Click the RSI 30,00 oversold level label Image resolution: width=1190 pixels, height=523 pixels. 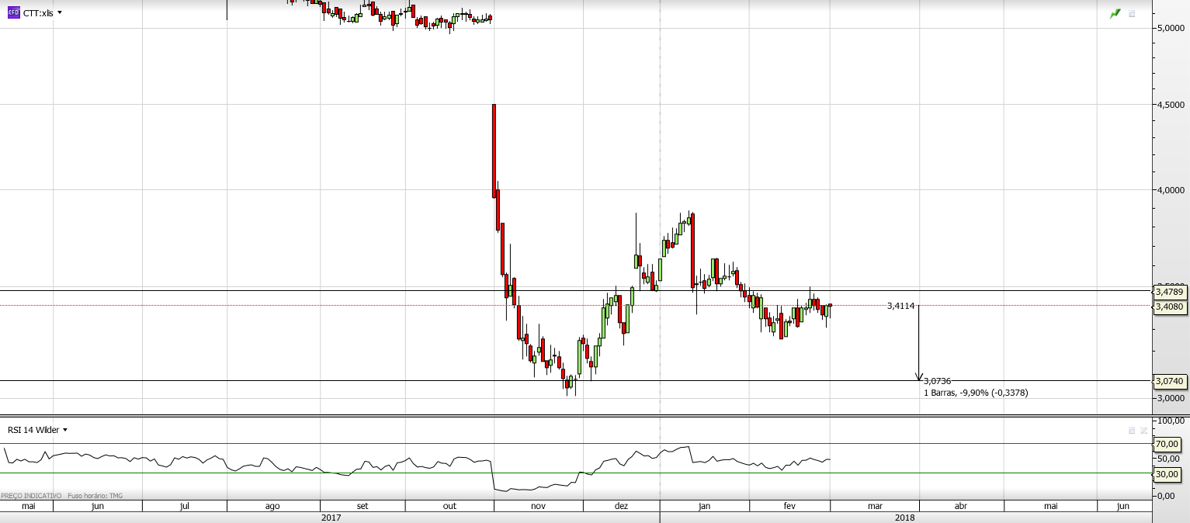(1167, 474)
